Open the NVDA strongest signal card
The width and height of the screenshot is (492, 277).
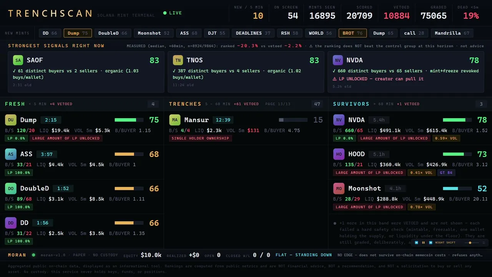coord(406,72)
